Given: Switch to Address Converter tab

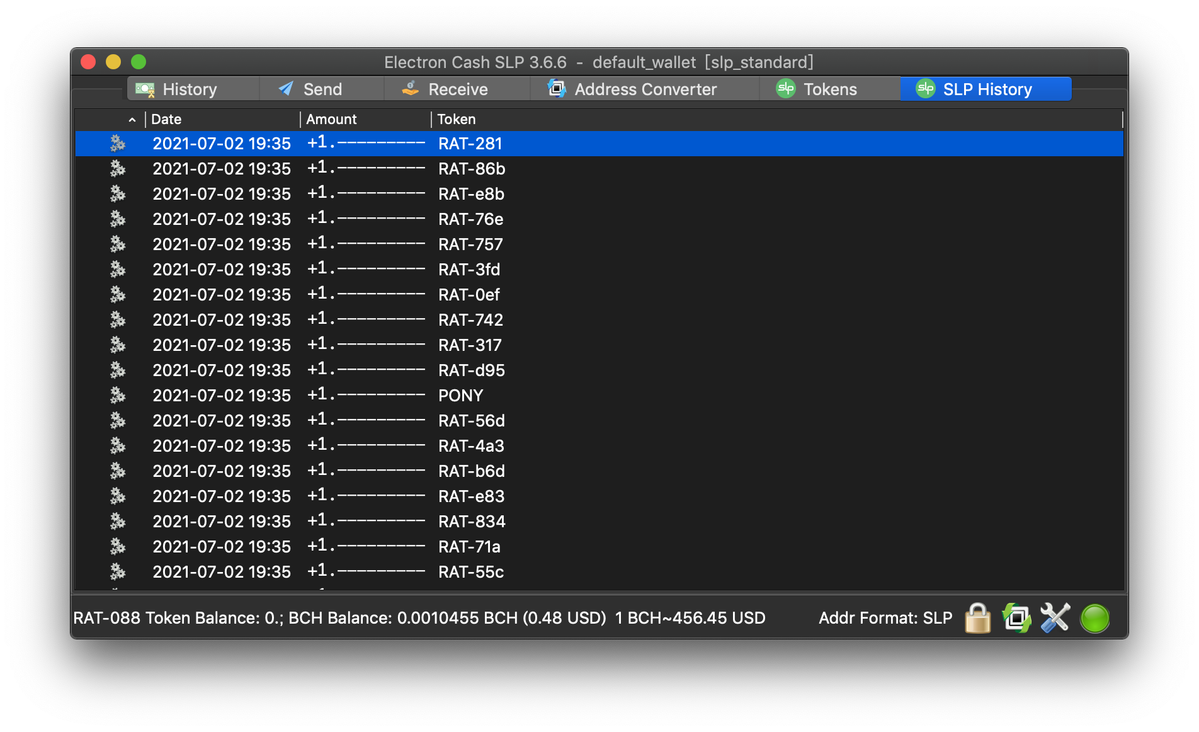Looking at the screenshot, I should coord(645,89).
